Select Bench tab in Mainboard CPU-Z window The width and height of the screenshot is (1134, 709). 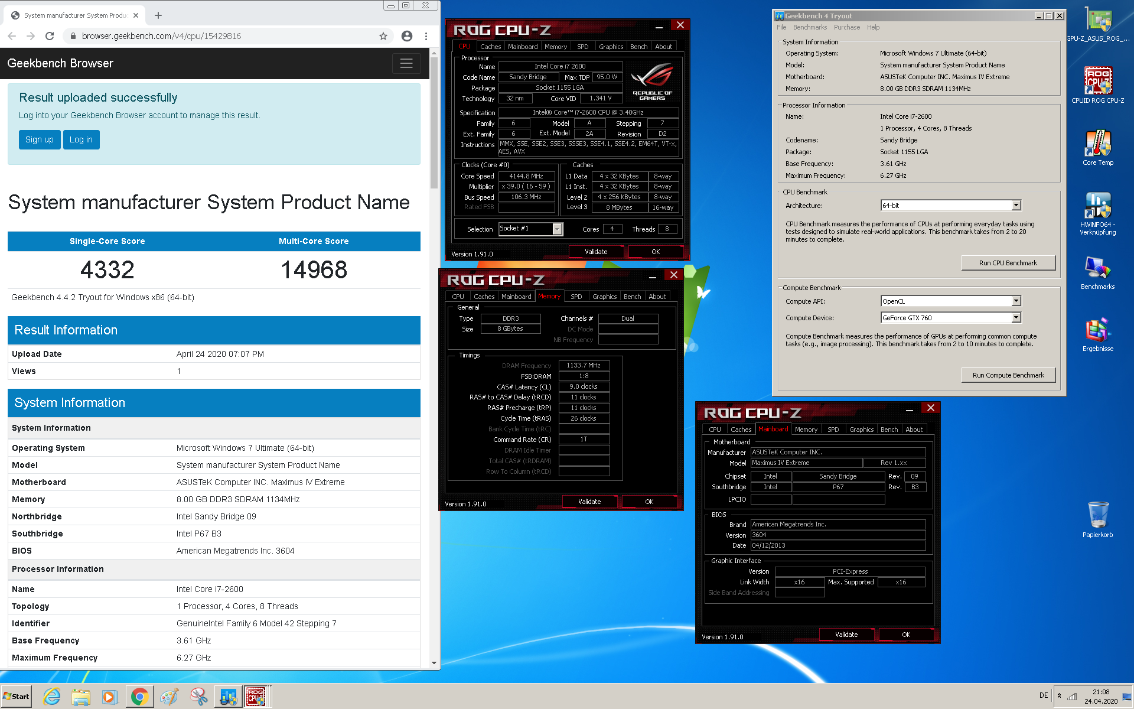889,430
